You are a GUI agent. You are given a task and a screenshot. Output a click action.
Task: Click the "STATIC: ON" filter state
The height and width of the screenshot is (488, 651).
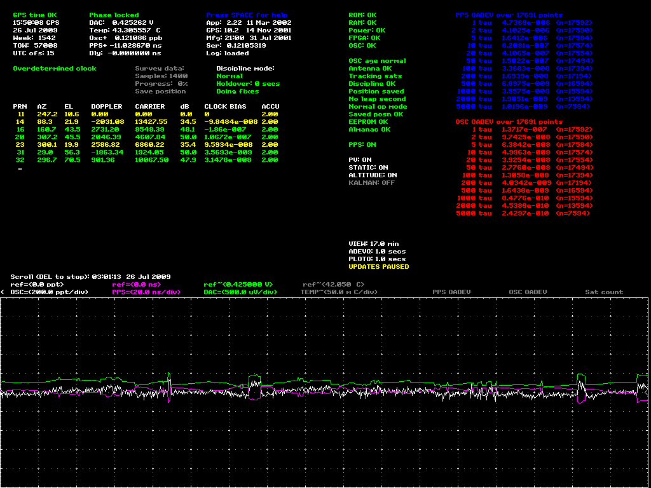coord(368,167)
